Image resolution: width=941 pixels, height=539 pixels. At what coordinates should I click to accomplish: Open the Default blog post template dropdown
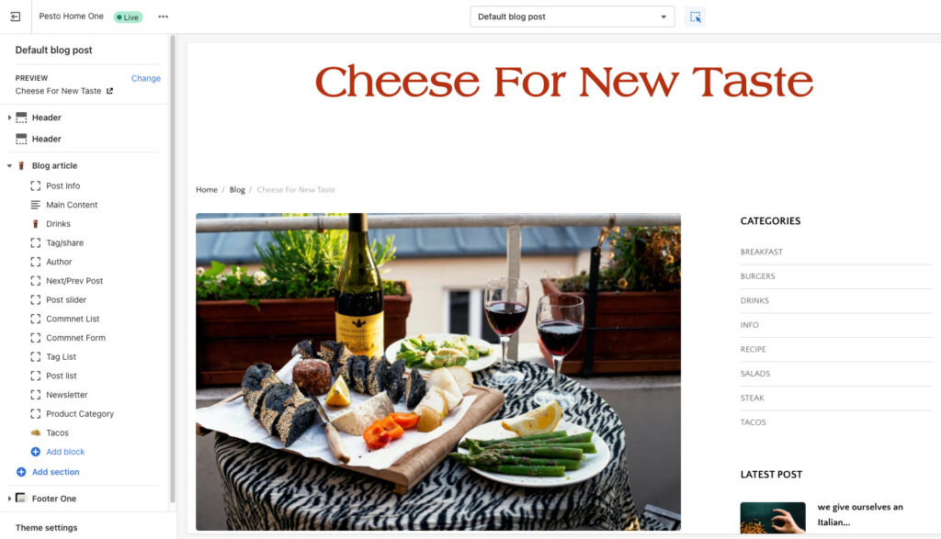tap(572, 17)
